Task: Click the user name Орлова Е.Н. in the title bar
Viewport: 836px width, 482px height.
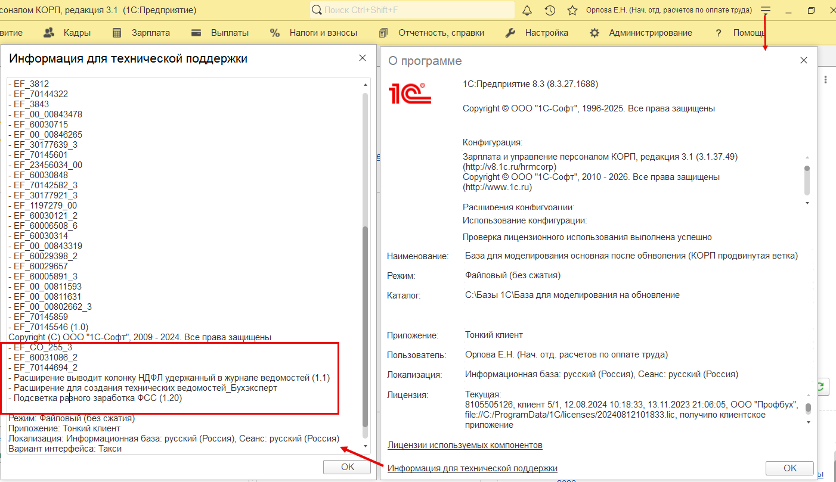Action: coord(669,10)
